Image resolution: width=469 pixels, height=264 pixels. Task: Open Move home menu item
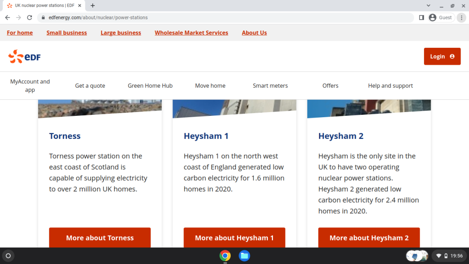[x=210, y=85]
